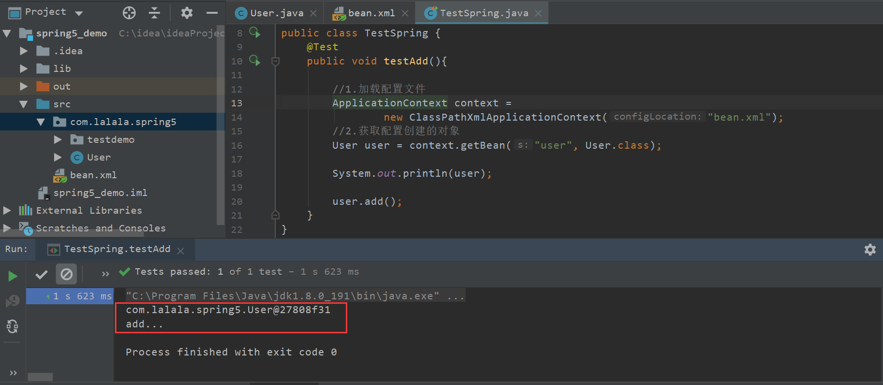Screen dimensions: 883x385
Task: Expand more run toolbar actions chevron
Action: 105,274
